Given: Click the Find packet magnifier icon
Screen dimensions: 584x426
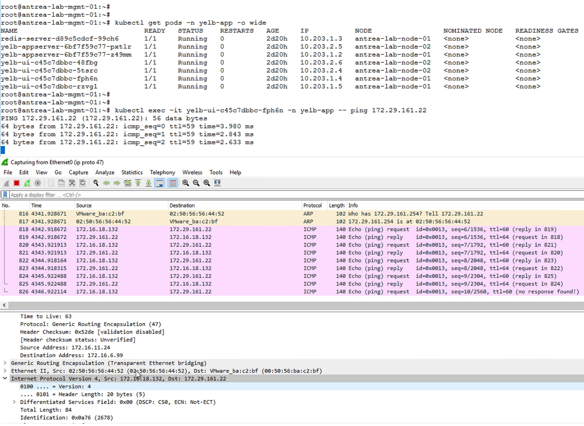Looking at the screenshot, I should tap(96, 183).
